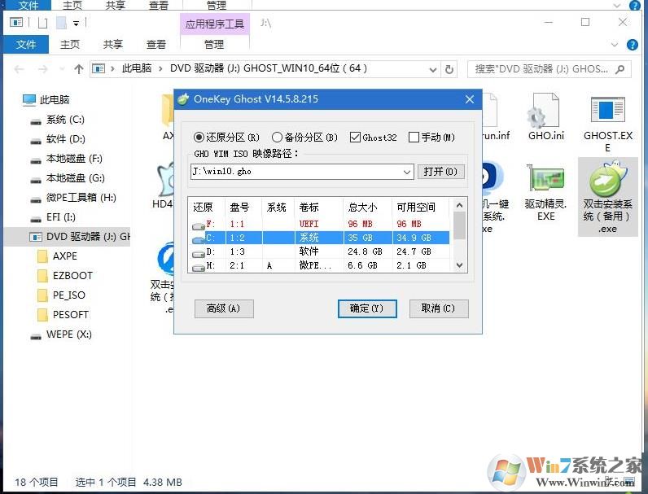Select 此电脑 in navigation pane

pos(46,99)
